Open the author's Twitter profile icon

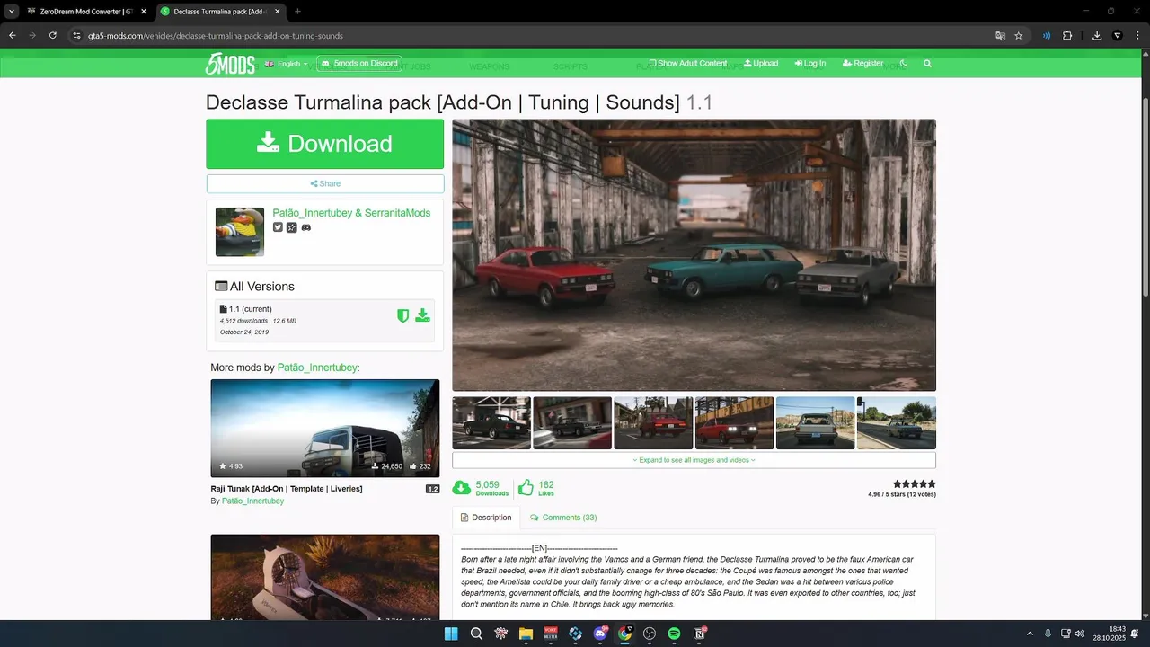tap(278, 228)
